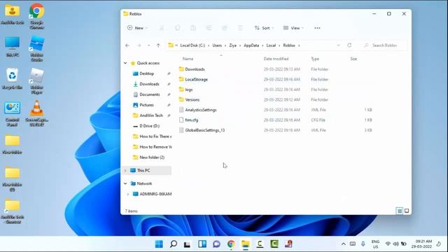Open New folder (2) in sidebar
Screen dimensions: 448x252
coord(152,157)
